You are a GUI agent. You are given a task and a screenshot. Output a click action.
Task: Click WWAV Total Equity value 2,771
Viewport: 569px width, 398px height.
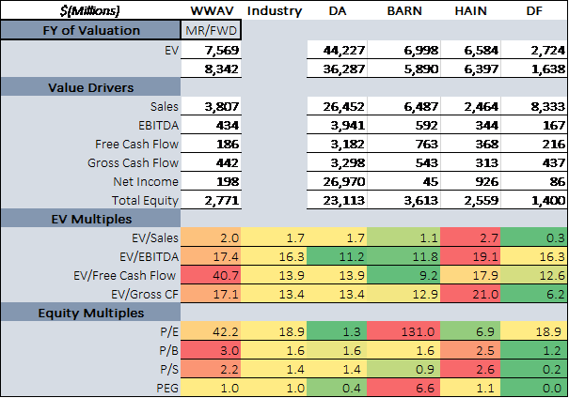point(212,200)
